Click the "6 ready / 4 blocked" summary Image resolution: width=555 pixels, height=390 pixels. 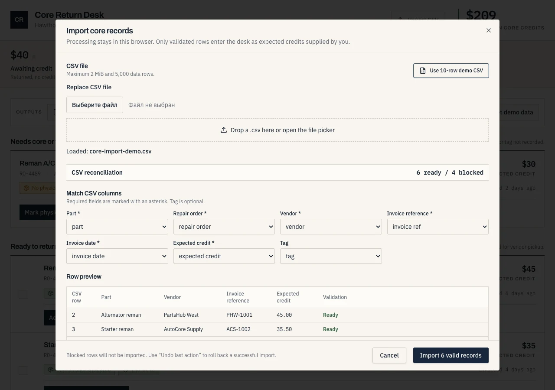coord(450,172)
